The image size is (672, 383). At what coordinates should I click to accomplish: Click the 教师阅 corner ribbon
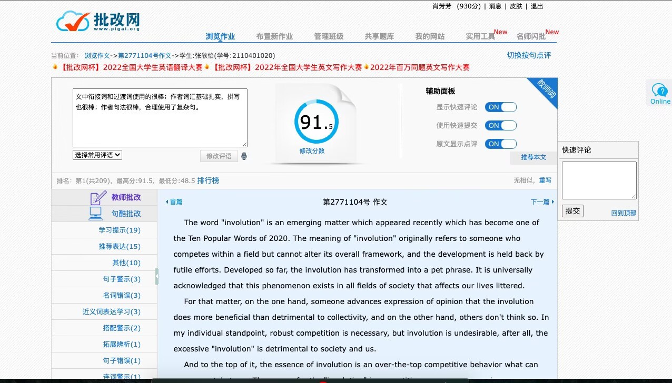coord(546,90)
